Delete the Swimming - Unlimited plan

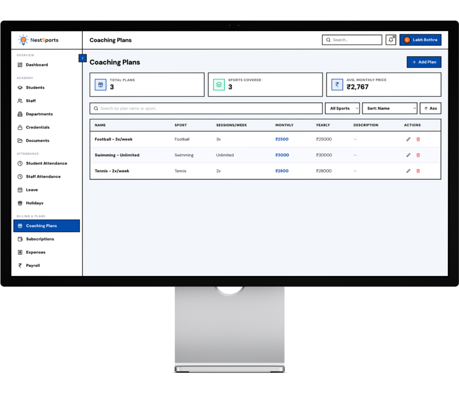point(418,155)
